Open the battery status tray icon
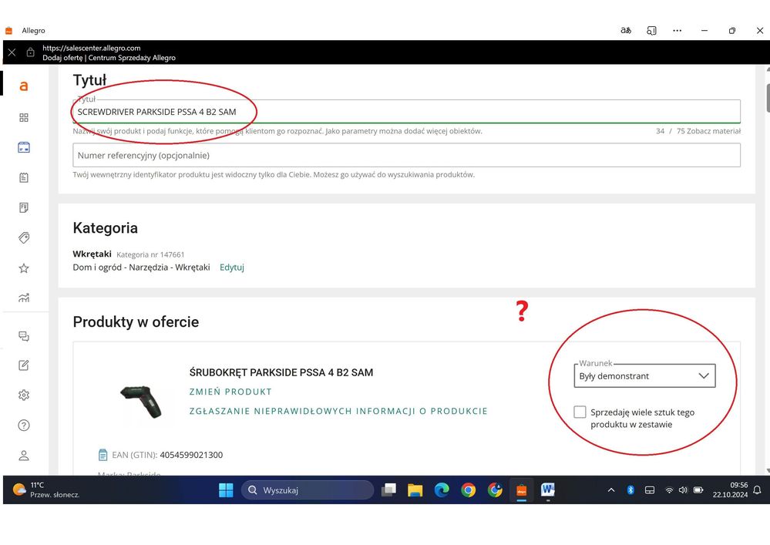Screen dimensions: 770x545 [x=698, y=490]
